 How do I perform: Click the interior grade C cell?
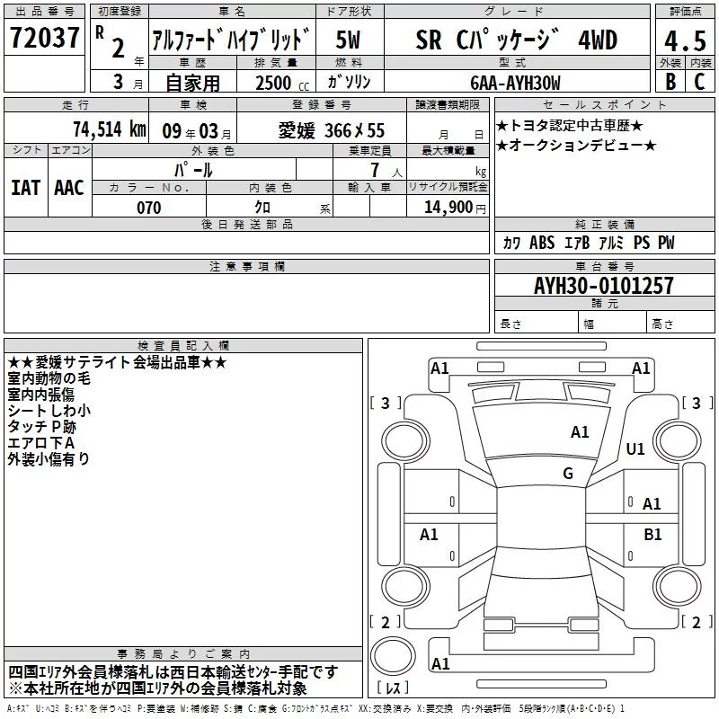tap(700, 82)
